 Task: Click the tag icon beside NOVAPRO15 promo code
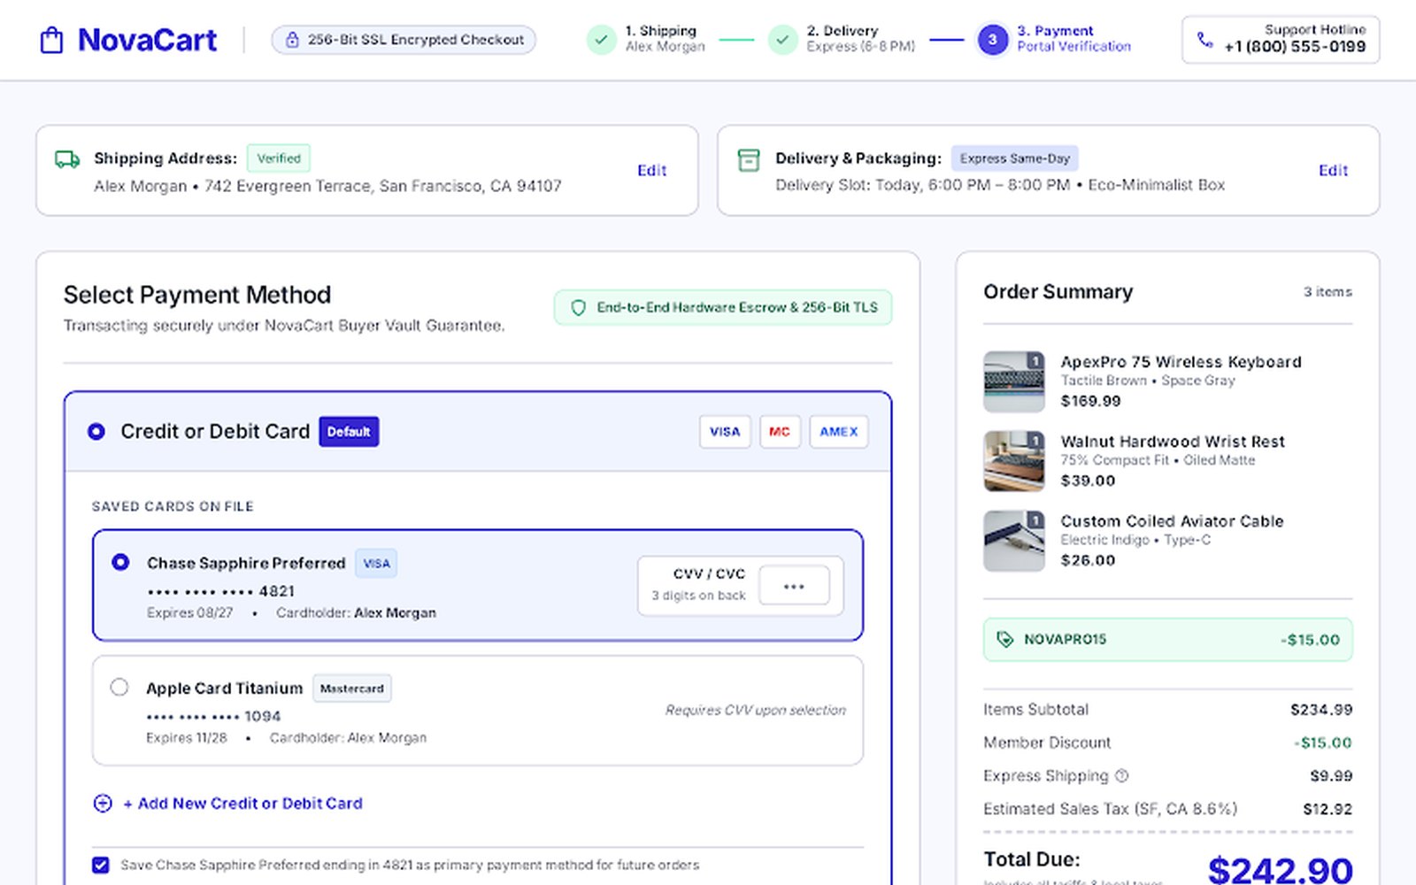coord(1004,639)
